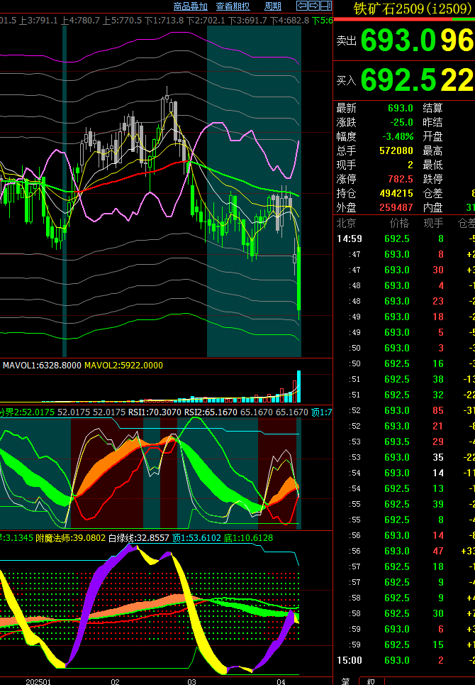
Task: Click the 内盘 label
Action: click(x=432, y=207)
